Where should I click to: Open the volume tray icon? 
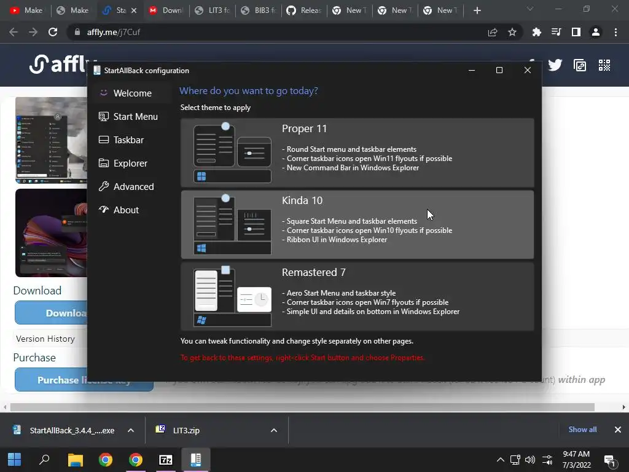coord(530,460)
